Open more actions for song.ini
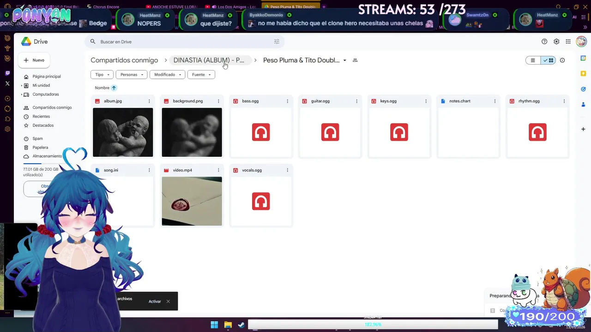 click(x=149, y=170)
